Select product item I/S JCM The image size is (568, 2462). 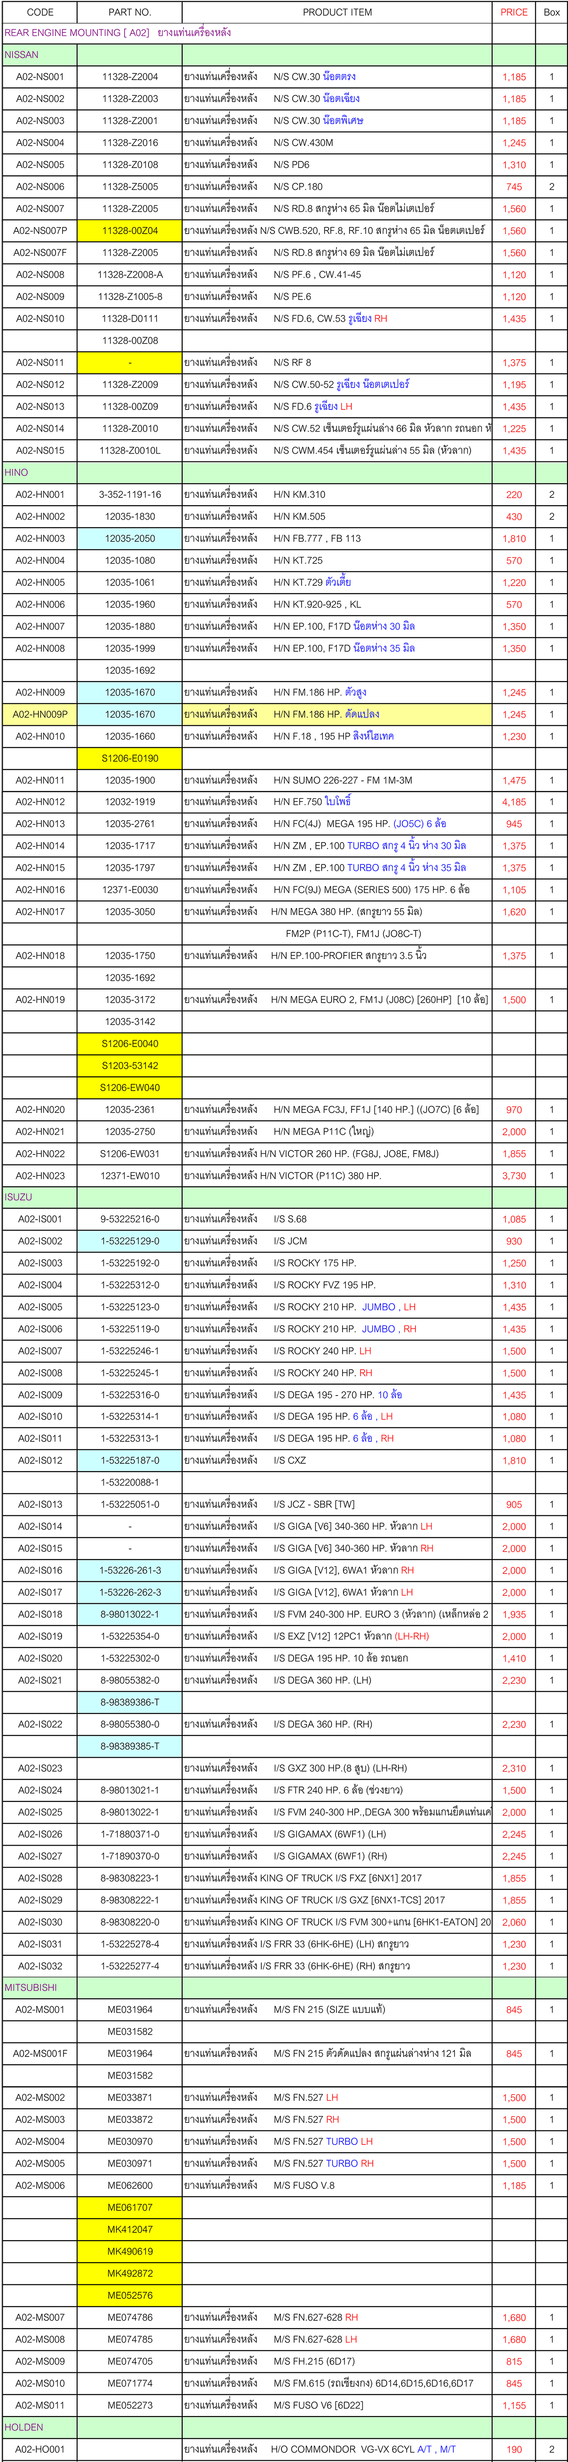pos(337,1241)
